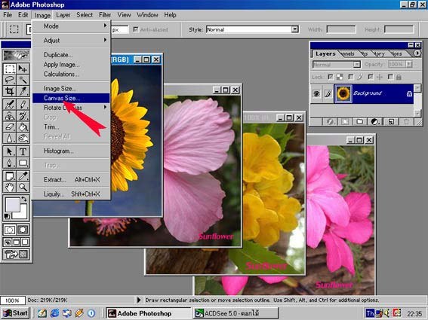Select the Crop tool
The image size is (428, 320).
tap(10, 91)
